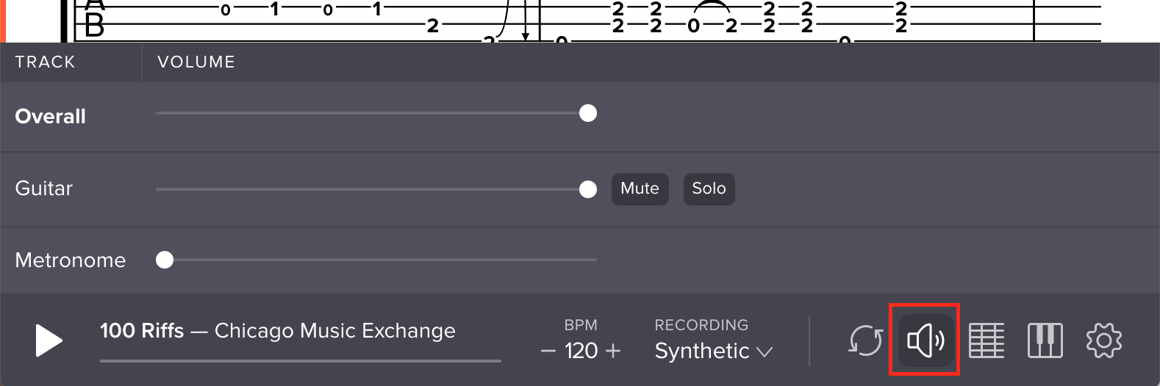The width and height of the screenshot is (1160, 386).
Task: Open the fretboard grid view icon
Action: pos(986,341)
